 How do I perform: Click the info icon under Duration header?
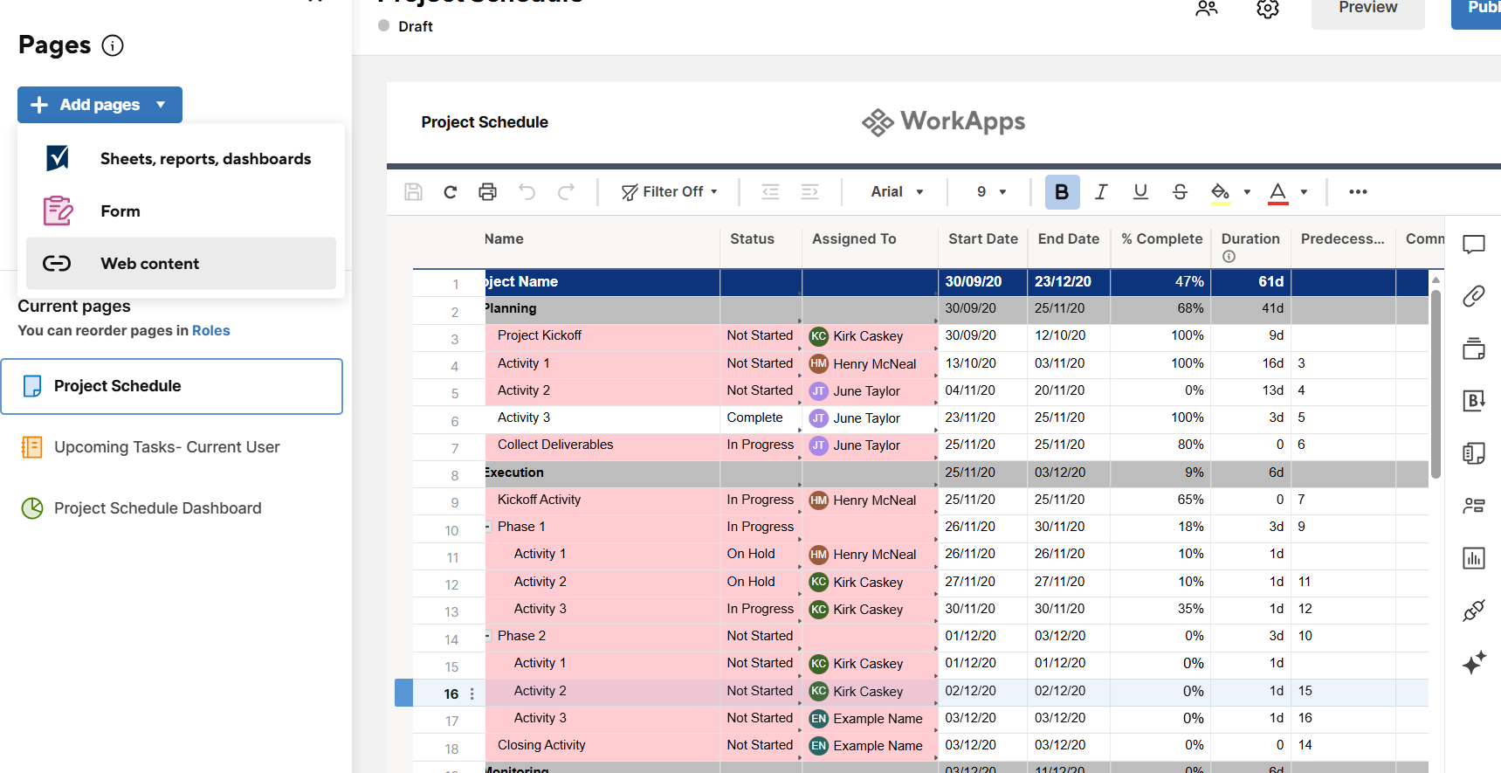pos(1229,257)
